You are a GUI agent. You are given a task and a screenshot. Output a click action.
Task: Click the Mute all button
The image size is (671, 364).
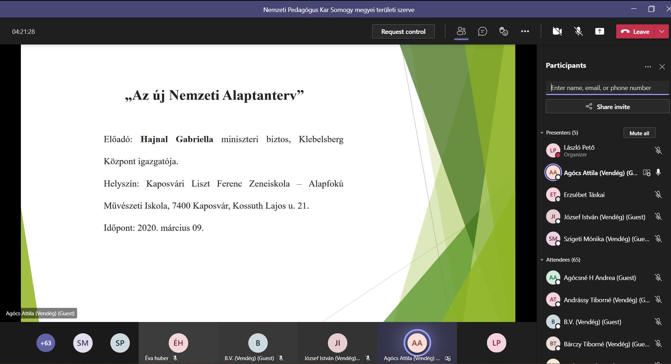(639, 133)
